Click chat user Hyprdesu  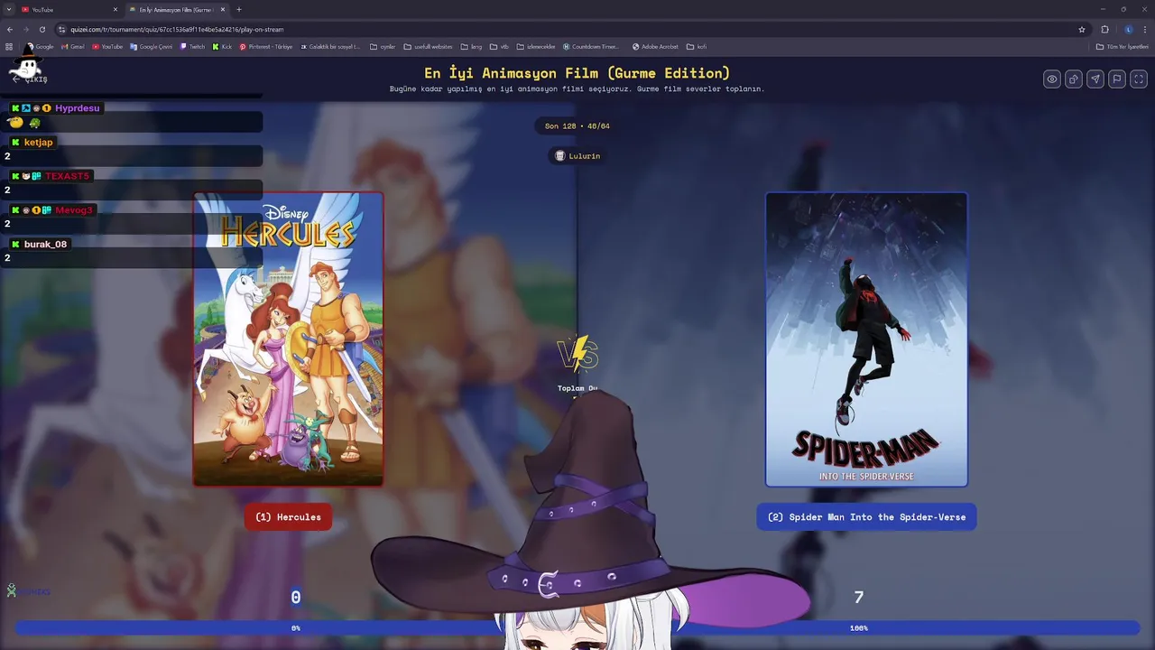pyautogui.click(x=77, y=108)
